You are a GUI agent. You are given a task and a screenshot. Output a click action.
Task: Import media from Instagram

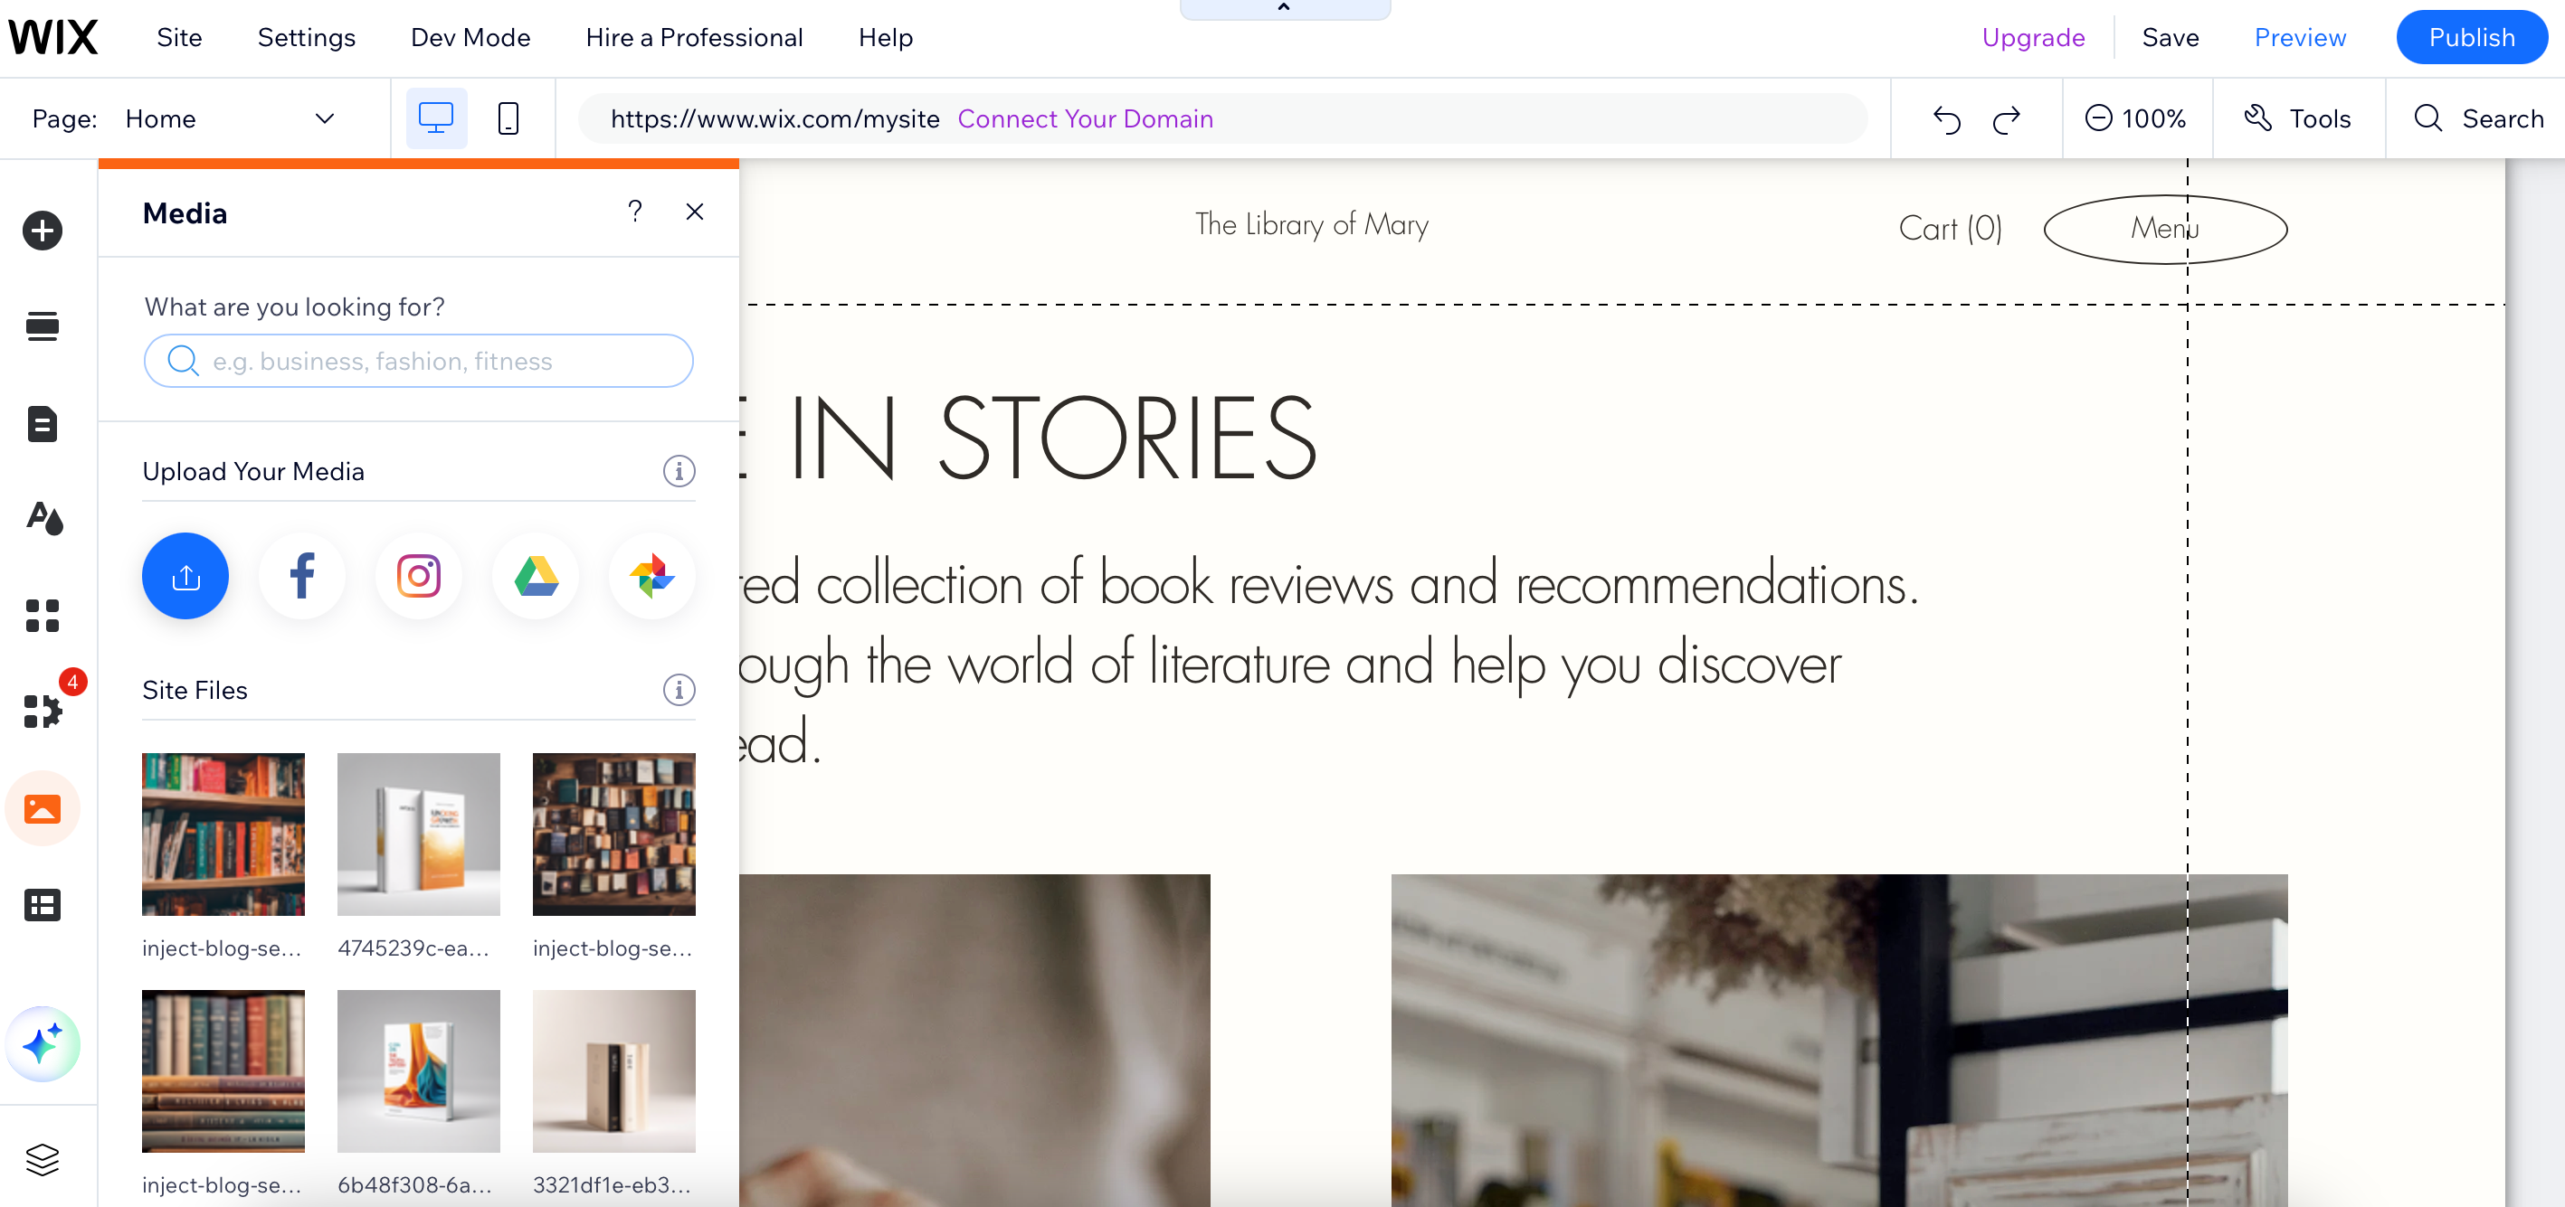coord(418,576)
